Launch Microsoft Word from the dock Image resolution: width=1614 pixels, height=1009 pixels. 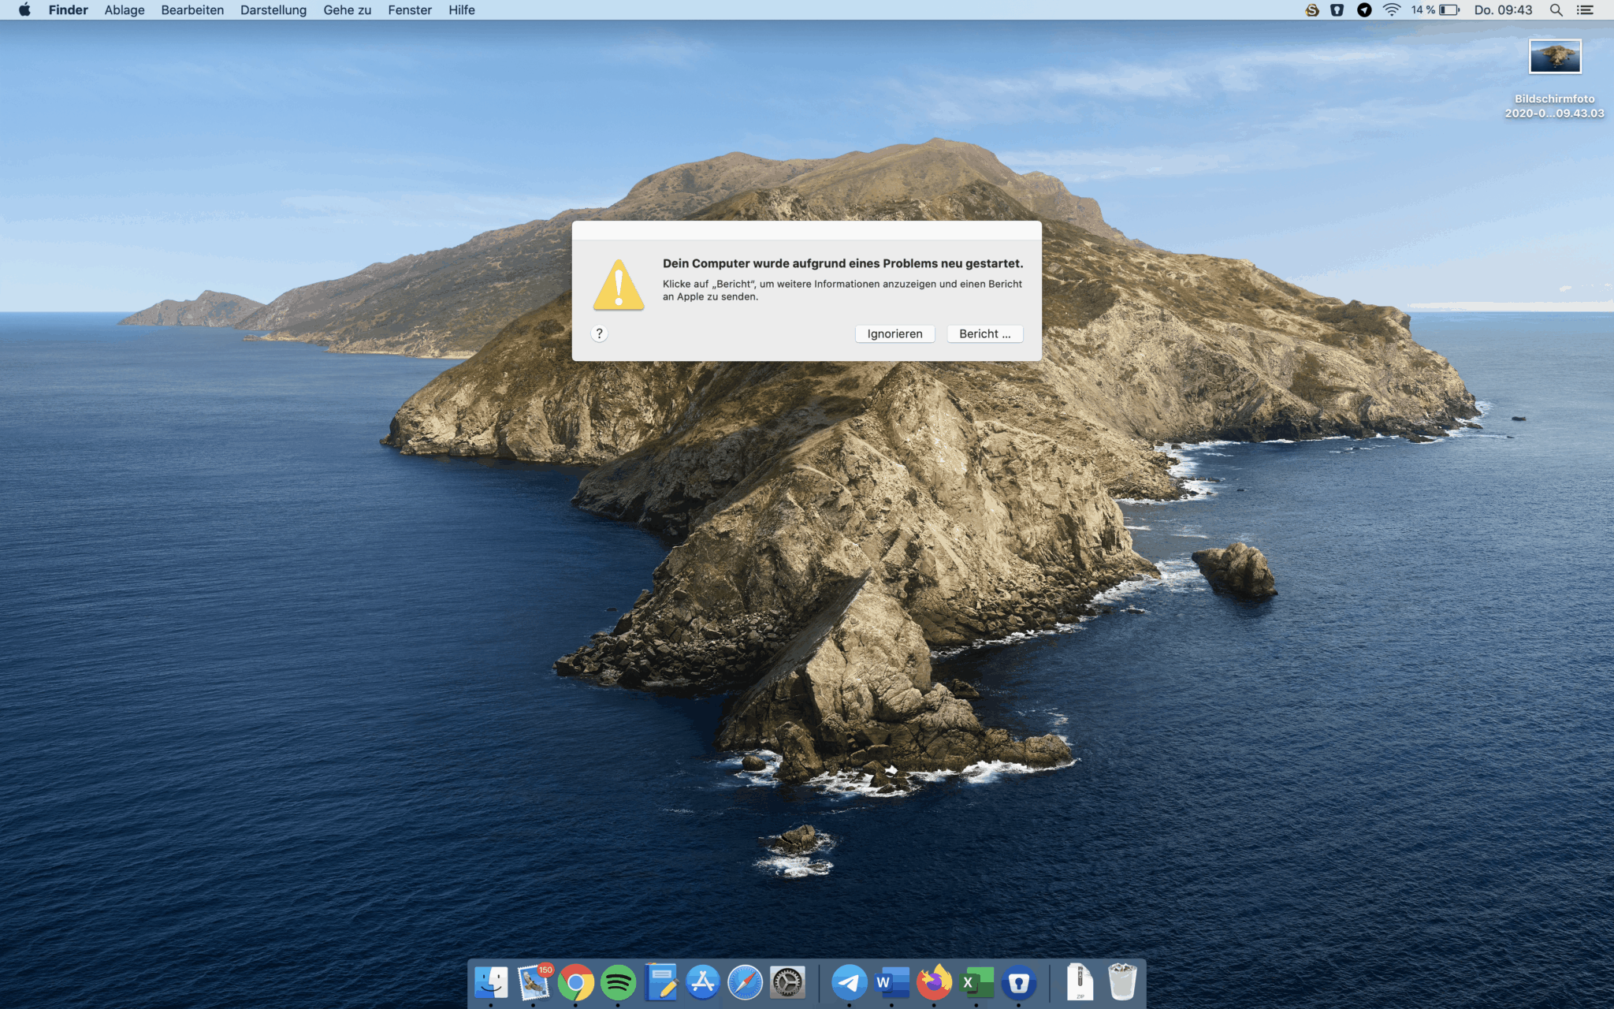[891, 982]
